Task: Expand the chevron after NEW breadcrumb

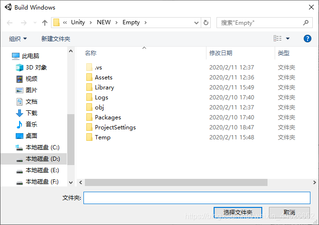Action: click(x=116, y=22)
